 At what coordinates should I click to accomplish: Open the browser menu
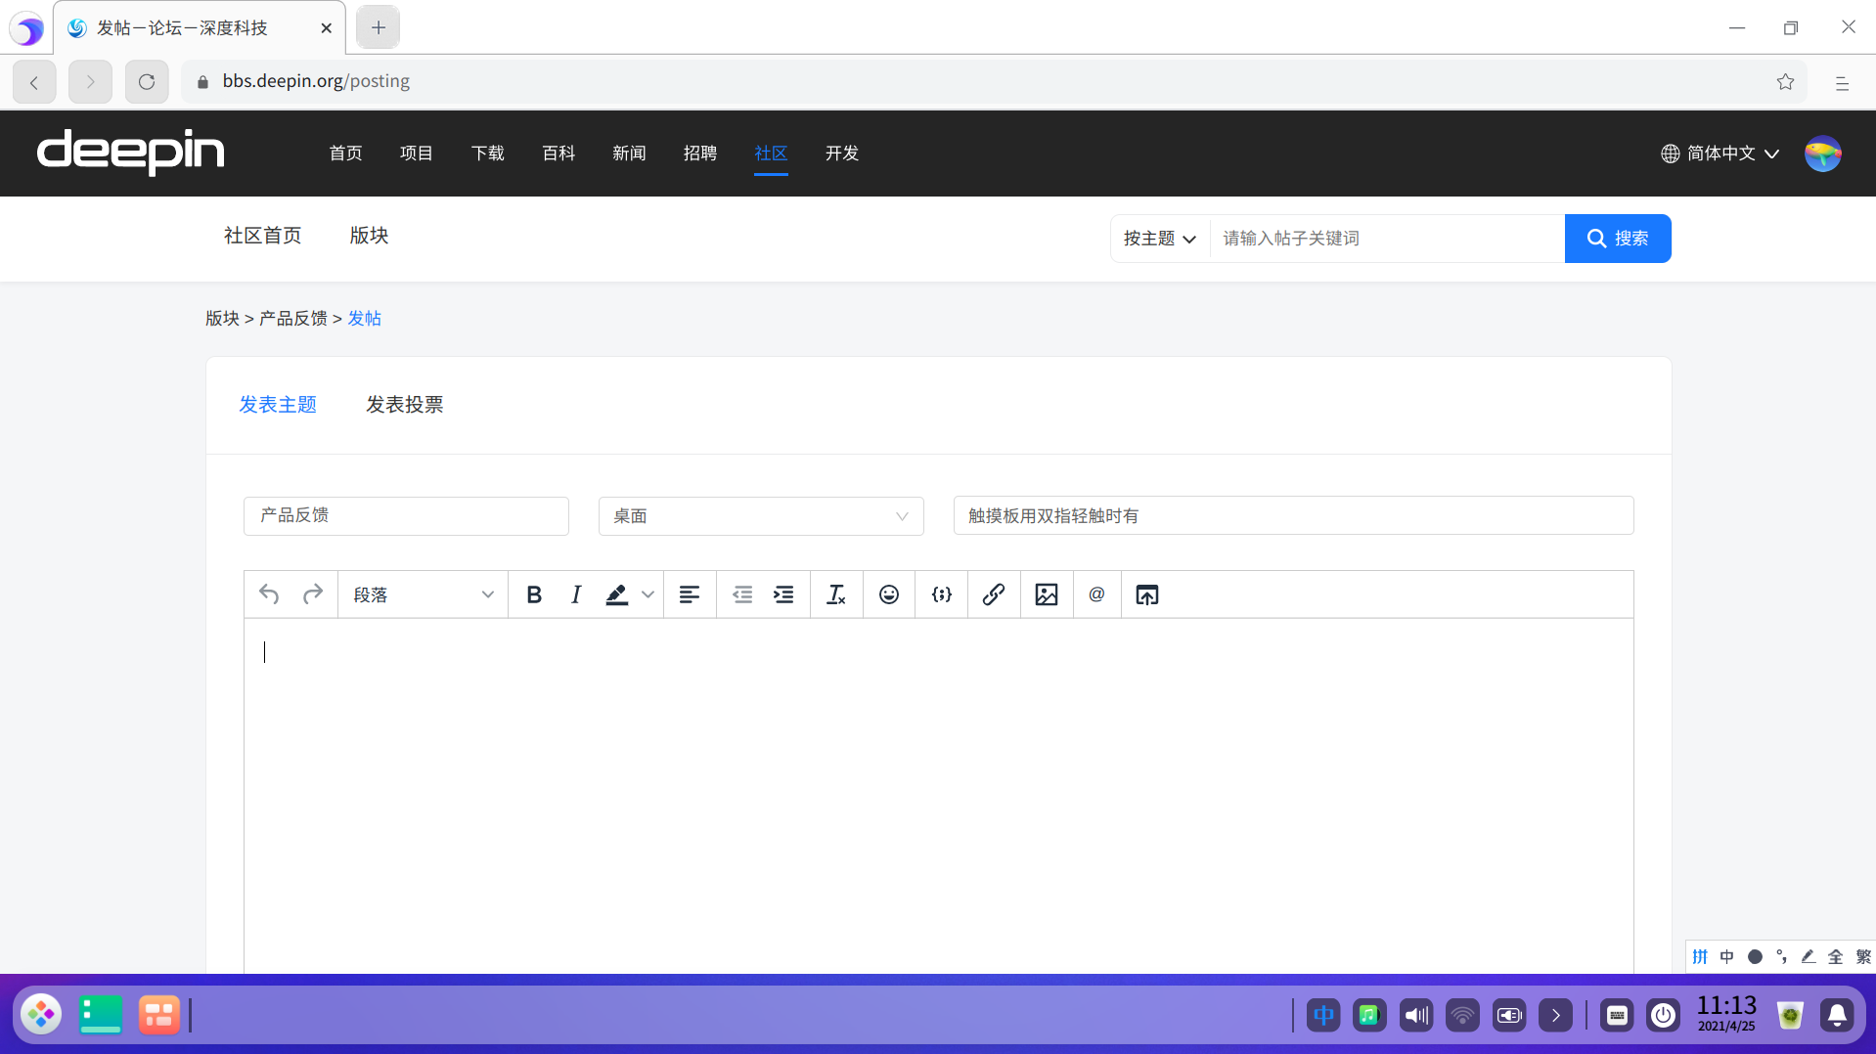click(1842, 83)
